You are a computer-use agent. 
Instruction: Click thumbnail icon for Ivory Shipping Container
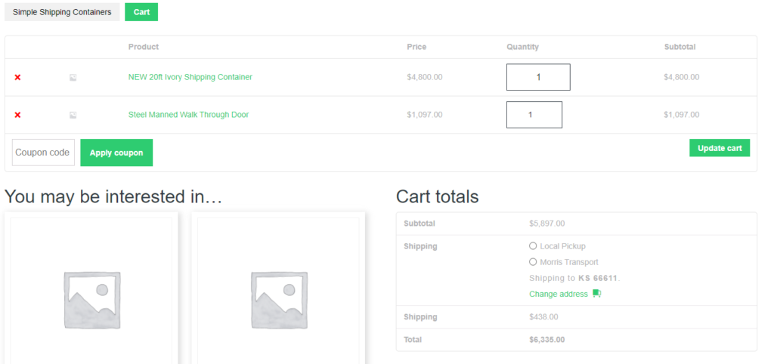point(73,77)
